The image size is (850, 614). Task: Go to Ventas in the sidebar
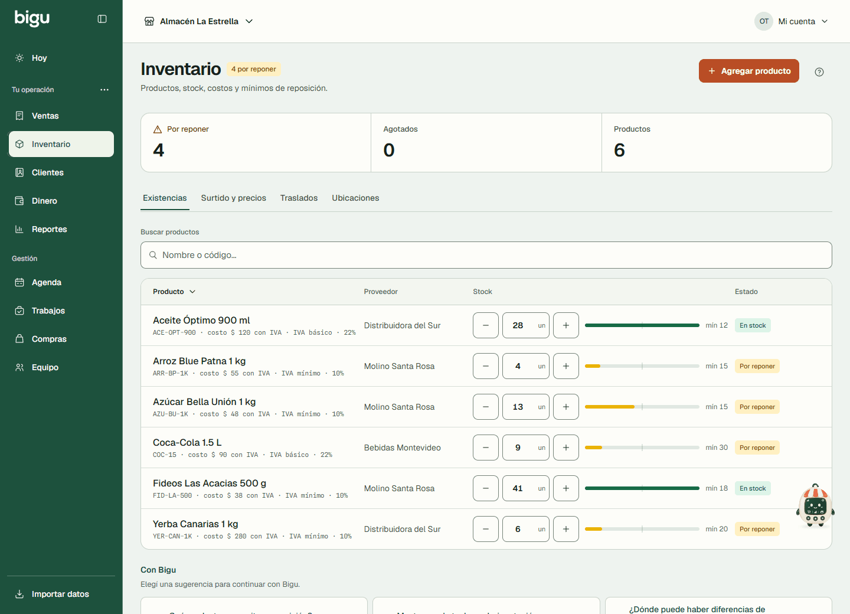61,116
